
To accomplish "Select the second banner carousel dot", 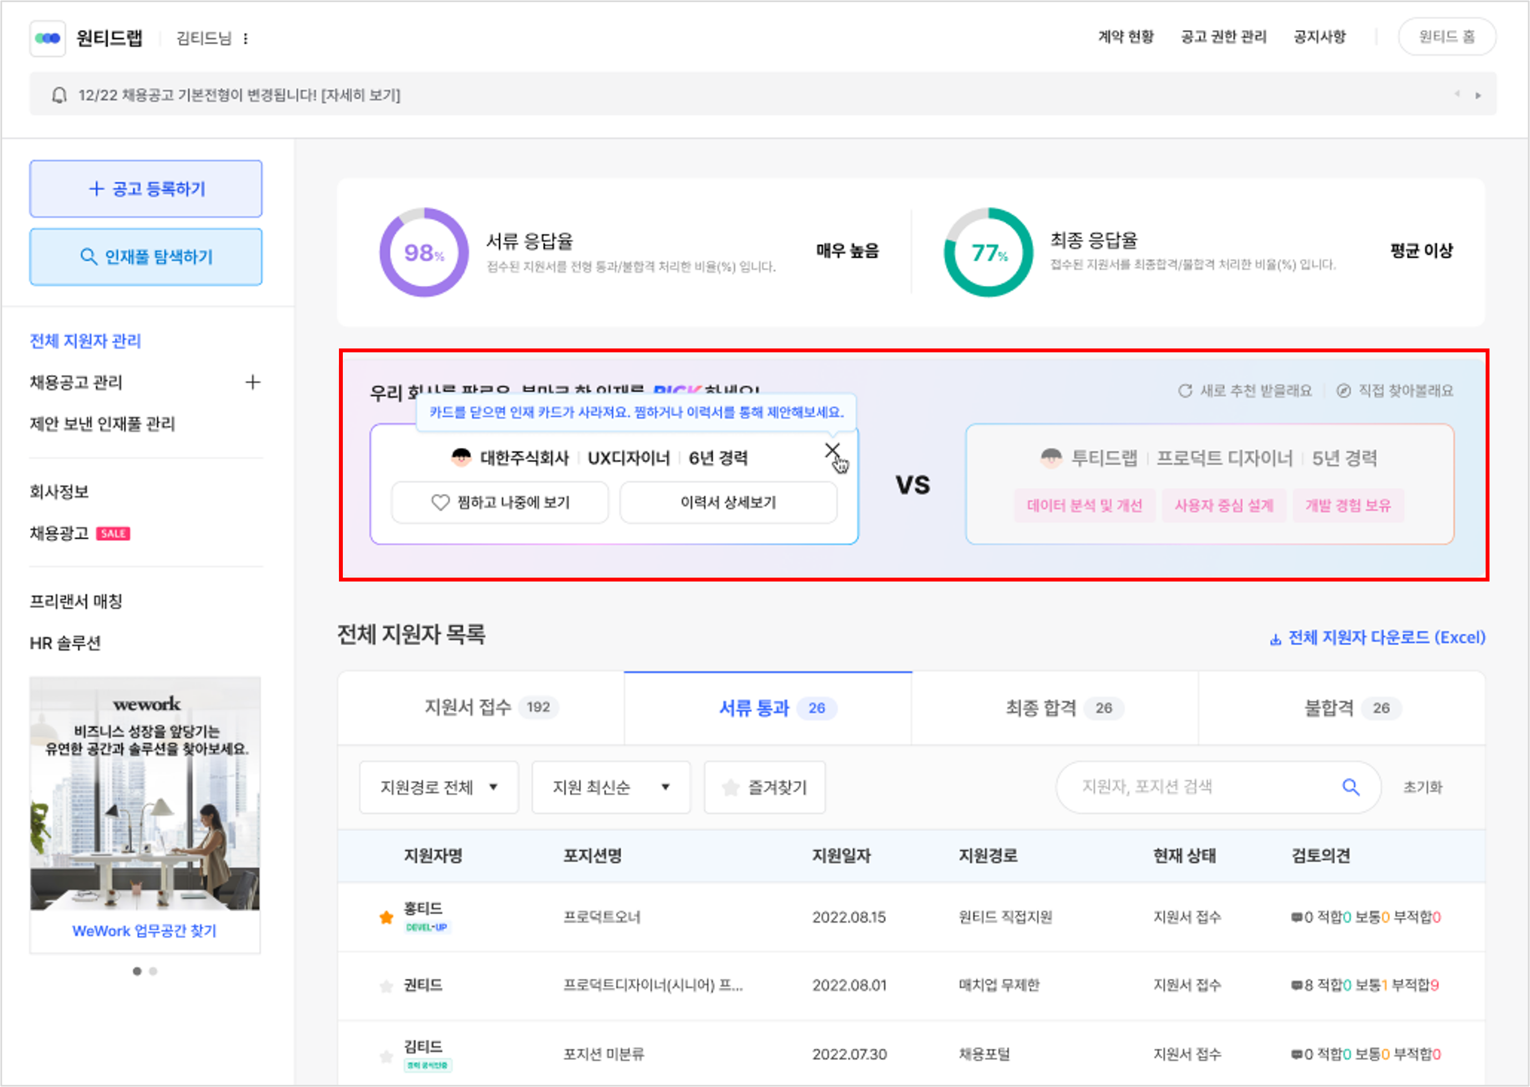I will click(153, 970).
